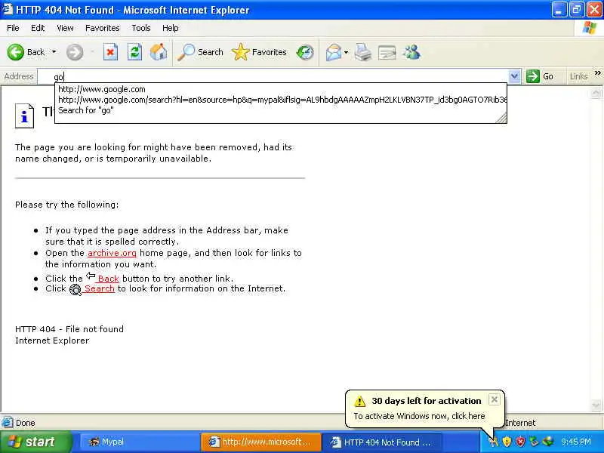Click the Edit page toolbar icon
Image resolution: width=604 pixels, height=453 pixels.
(x=387, y=53)
